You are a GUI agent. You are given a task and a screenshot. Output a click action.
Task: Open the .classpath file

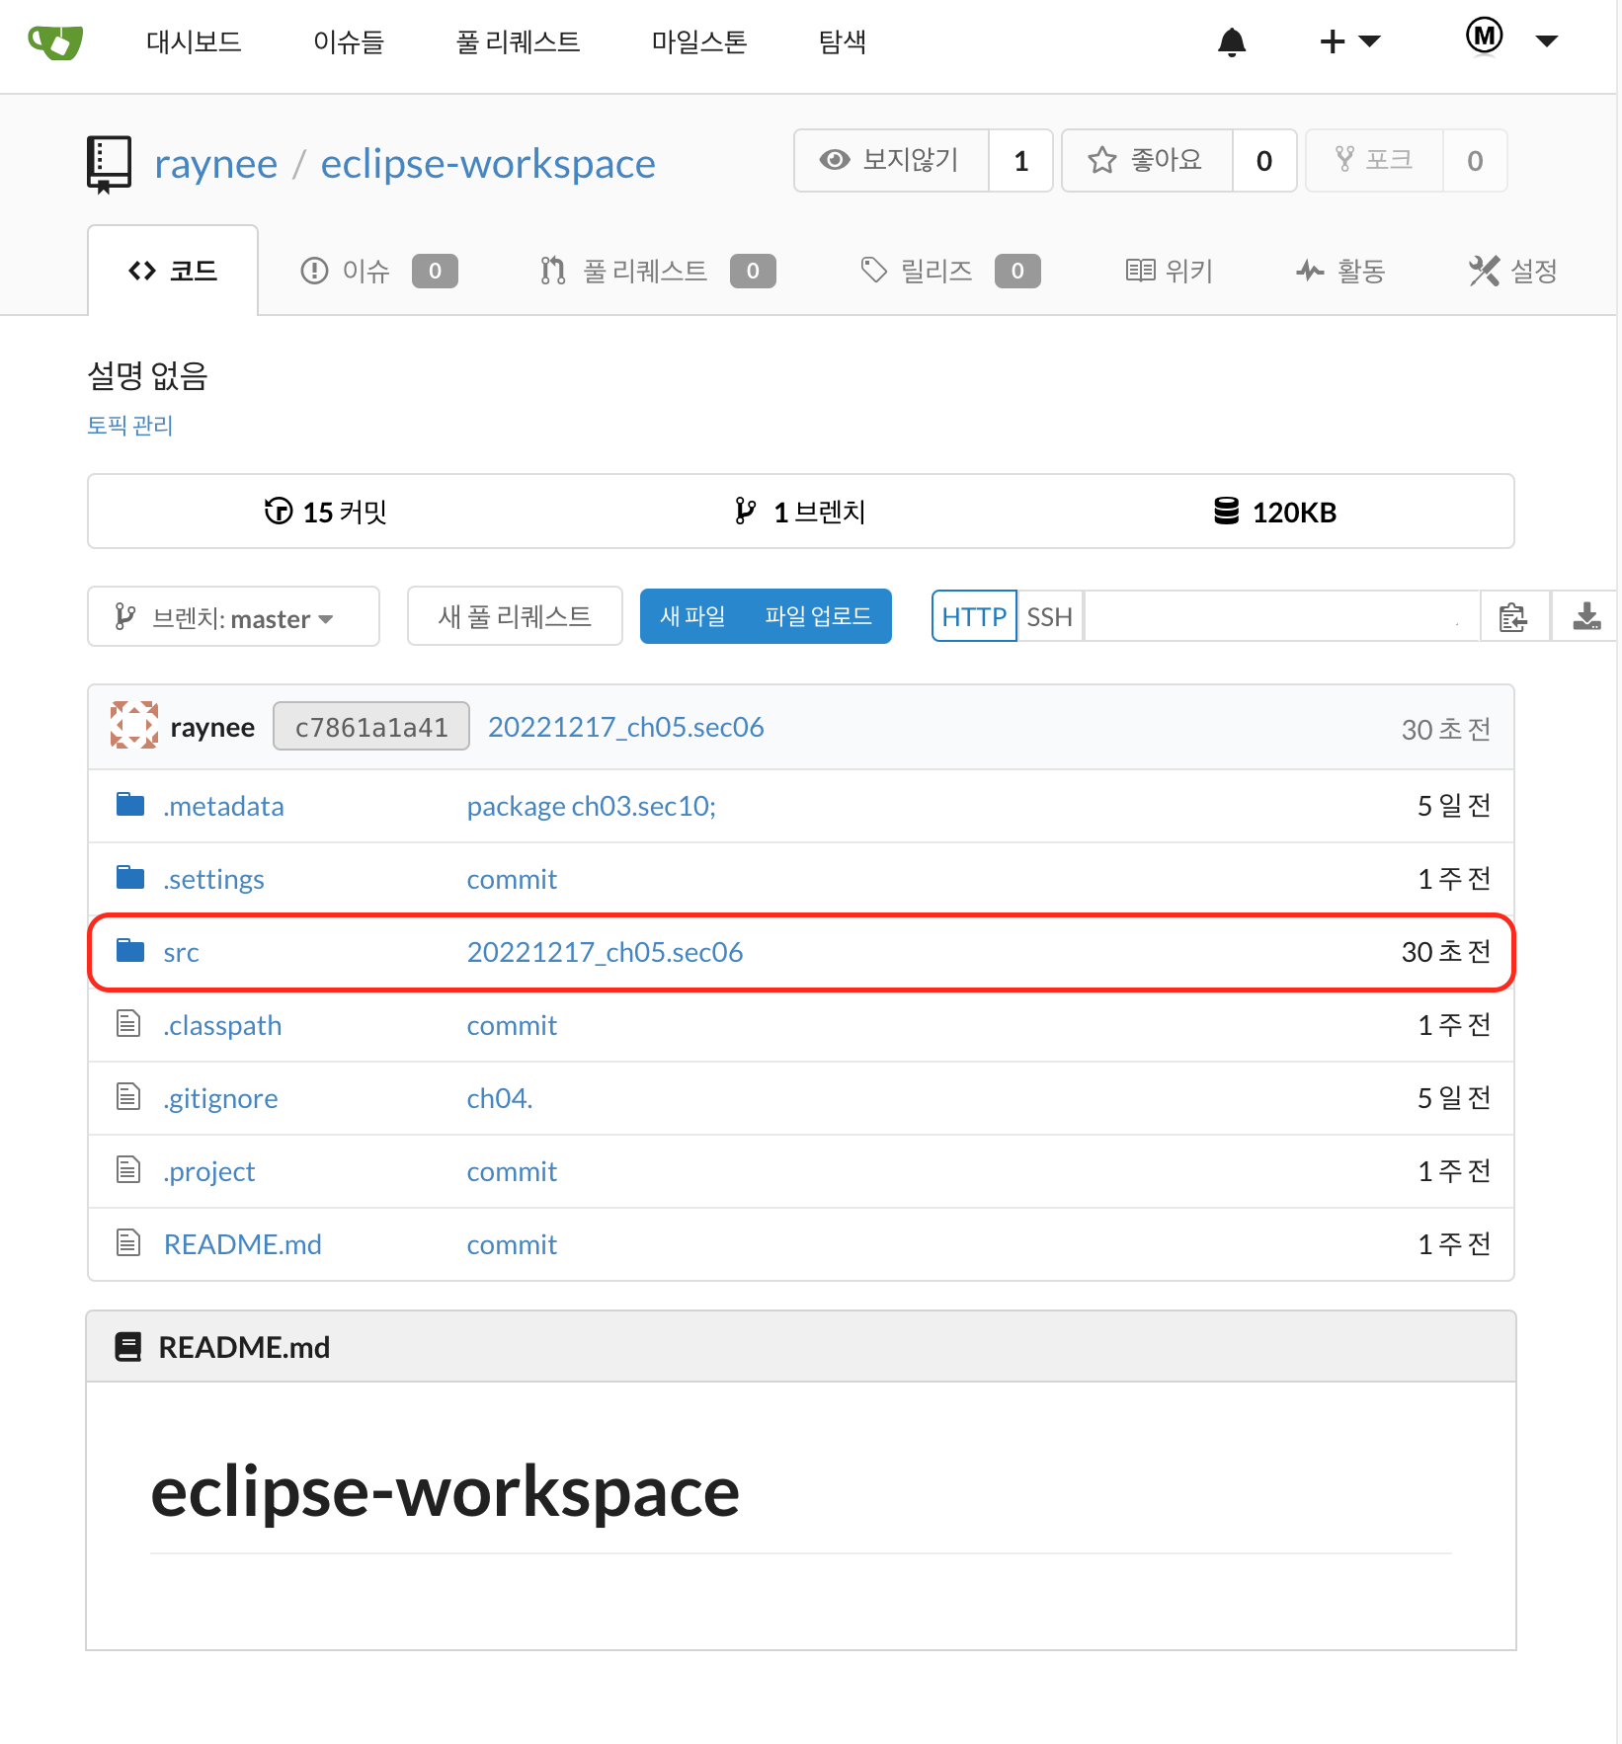click(222, 1026)
